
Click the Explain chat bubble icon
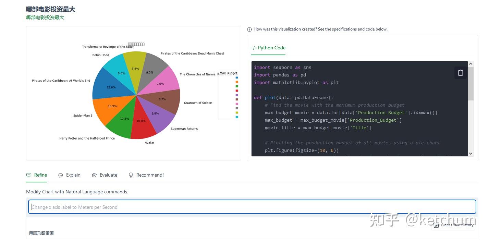pyautogui.click(x=61, y=175)
